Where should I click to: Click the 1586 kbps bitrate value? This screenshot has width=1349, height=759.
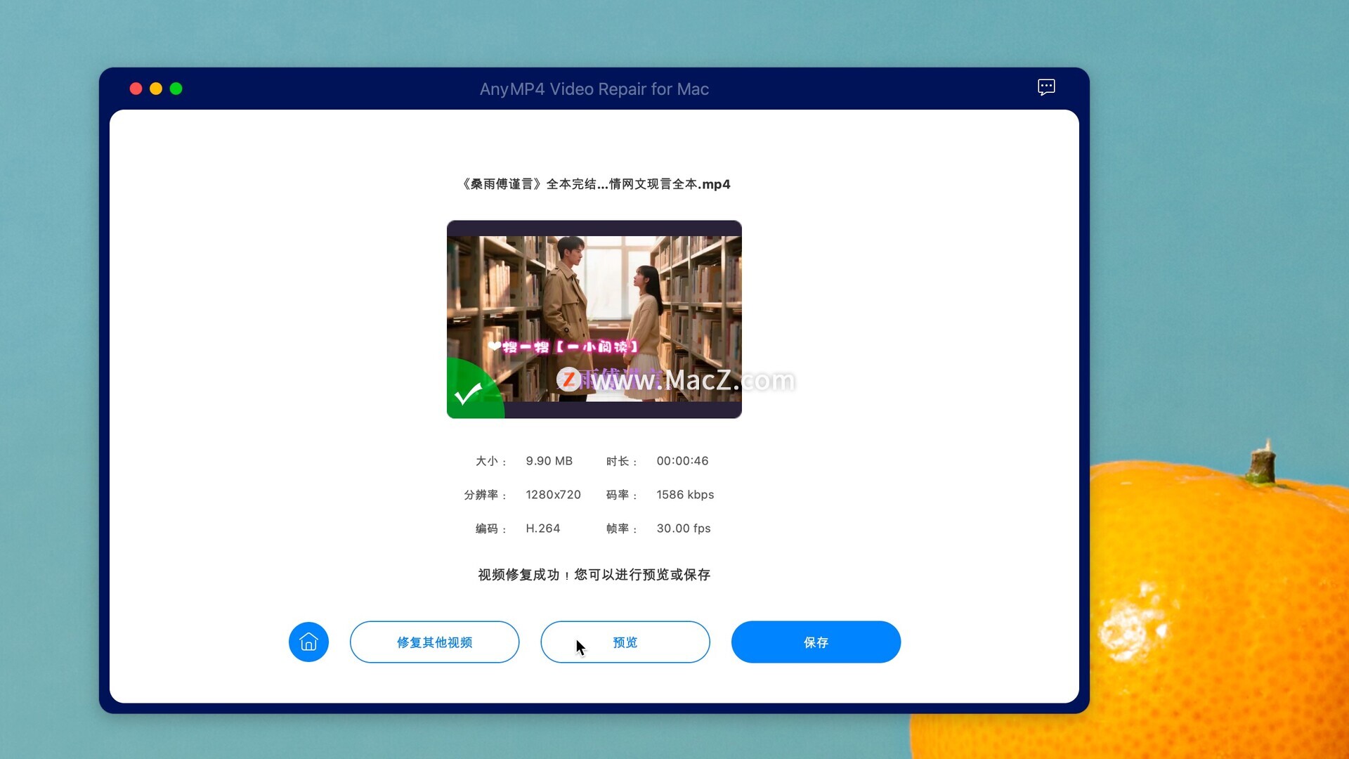[x=685, y=495]
